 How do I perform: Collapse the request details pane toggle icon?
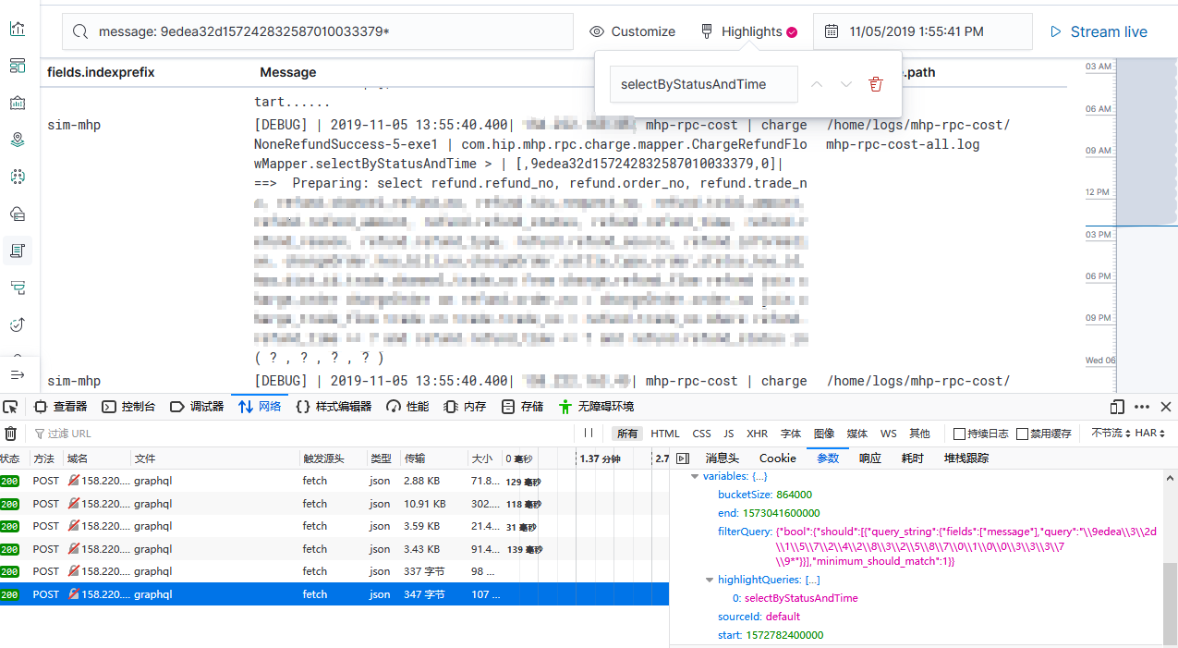point(683,458)
